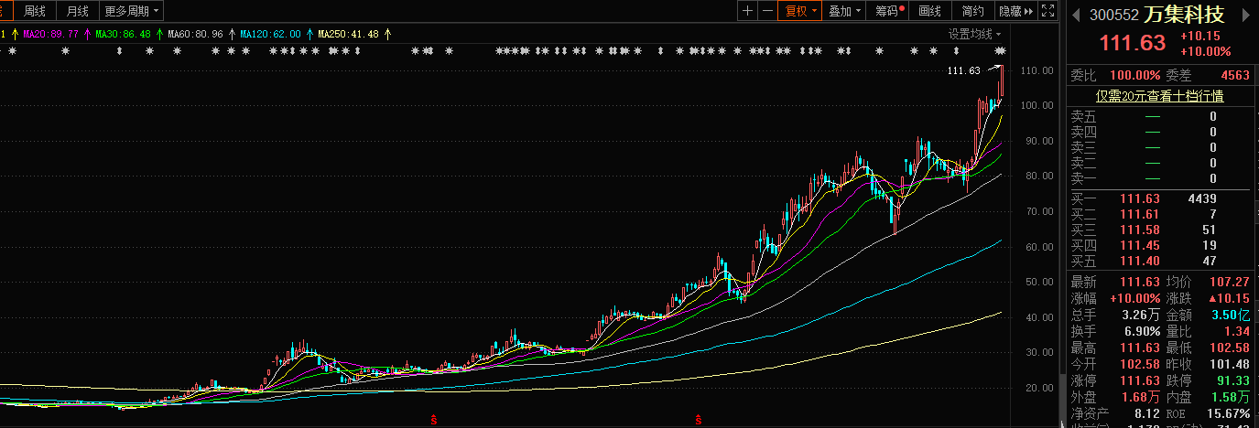Toggle 简约 simplified view
Screen dimensions: 1259x428
click(972, 11)
